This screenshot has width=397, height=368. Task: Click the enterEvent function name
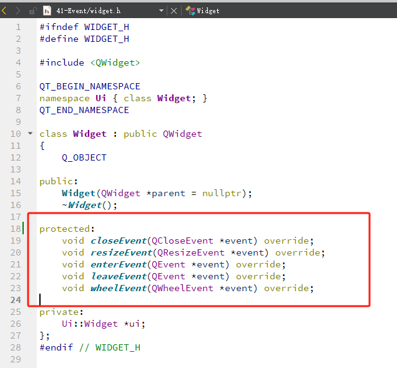pyautogui.click(x=119, y=264)
